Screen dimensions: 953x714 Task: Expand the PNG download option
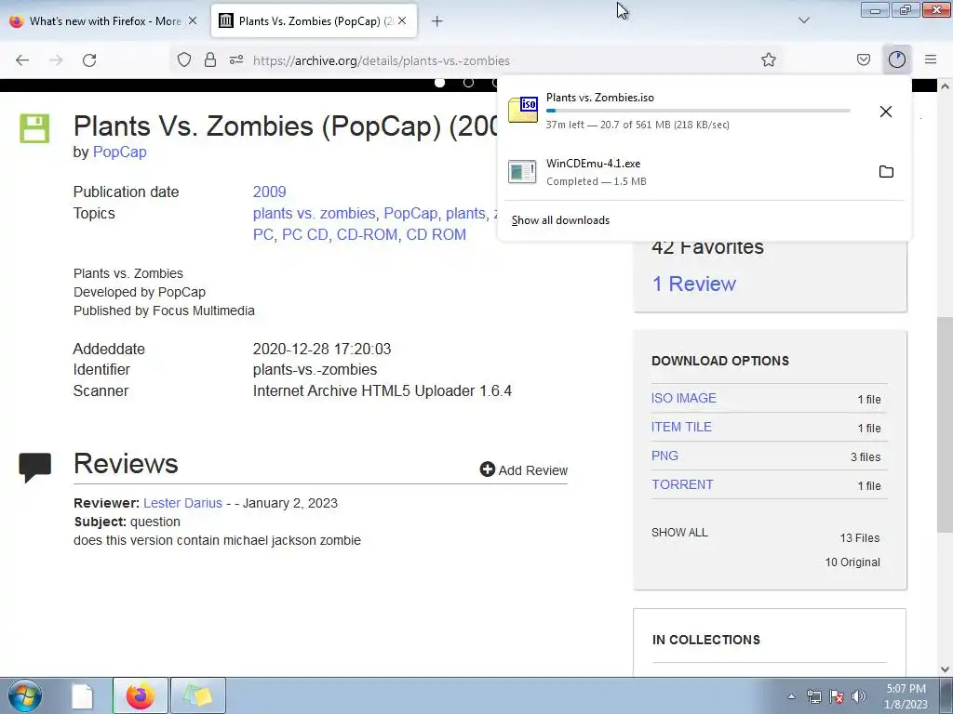coord(664,456)
